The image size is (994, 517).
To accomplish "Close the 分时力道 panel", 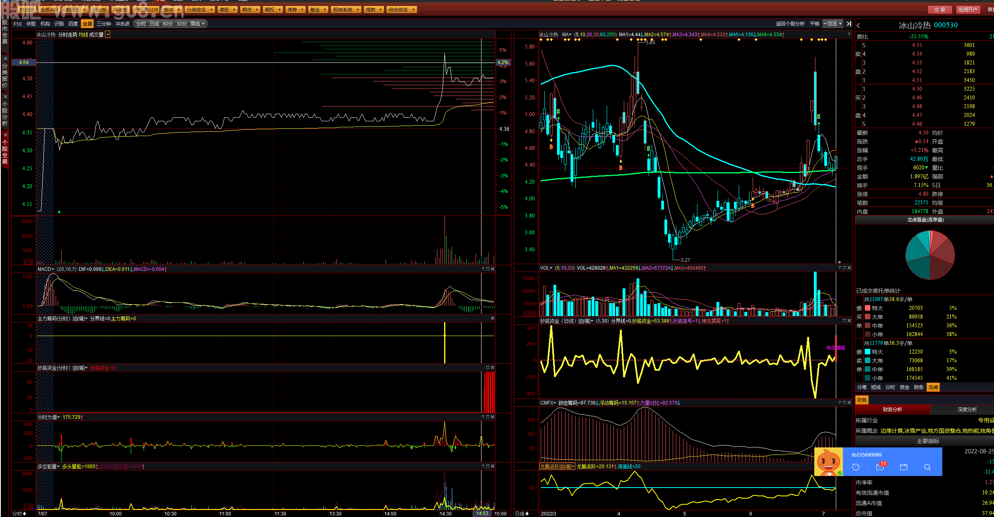I will tap(493, 417).
